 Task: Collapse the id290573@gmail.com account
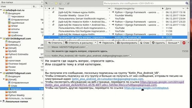click(1, 73)
